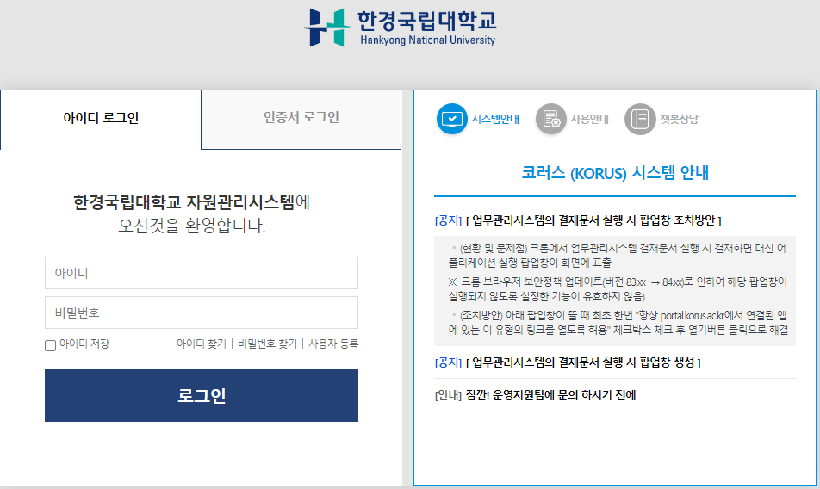Viewport: 820px width, 489px height.
Task: Open the 비밀번호 찾기 link
Action: tap(267, 344)
